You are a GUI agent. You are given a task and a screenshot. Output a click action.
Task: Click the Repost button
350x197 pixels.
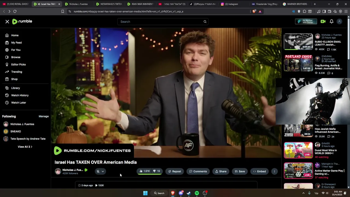pyautogui.click(x=174, y=171)
